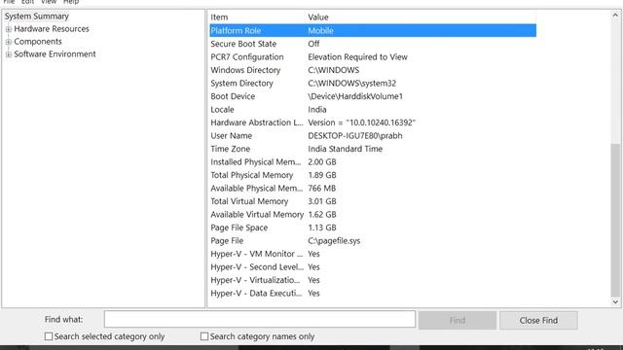
Task: Expand the Components tree node
Action: [9, 42]
